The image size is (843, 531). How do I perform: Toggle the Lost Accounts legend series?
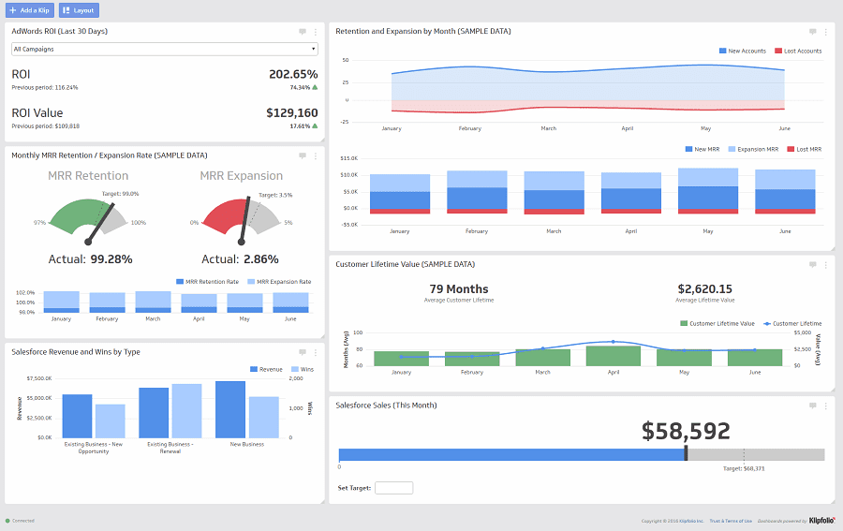click(799, 51)
